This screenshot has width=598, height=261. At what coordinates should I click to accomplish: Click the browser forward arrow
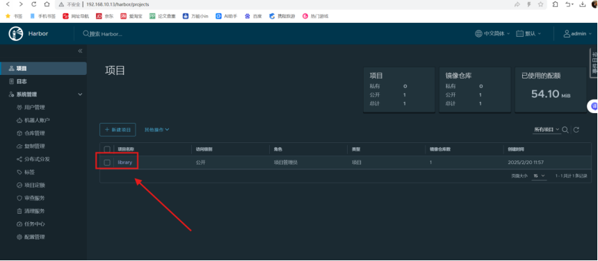click(x=21, y=4)
